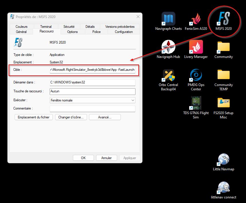Switch to the Détails tab

90,26
